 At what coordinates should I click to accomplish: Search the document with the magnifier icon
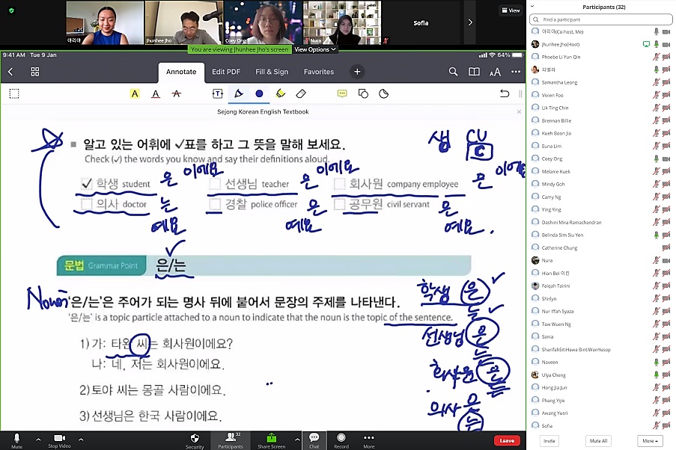pyautogui.click(x=453, y=72)
